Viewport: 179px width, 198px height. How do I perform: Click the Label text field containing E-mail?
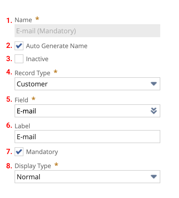click(87, 137)
